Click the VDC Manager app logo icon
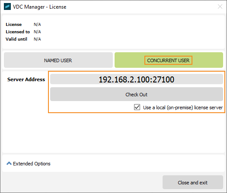Screen dimensions: 227x193 tap(7, 6)
